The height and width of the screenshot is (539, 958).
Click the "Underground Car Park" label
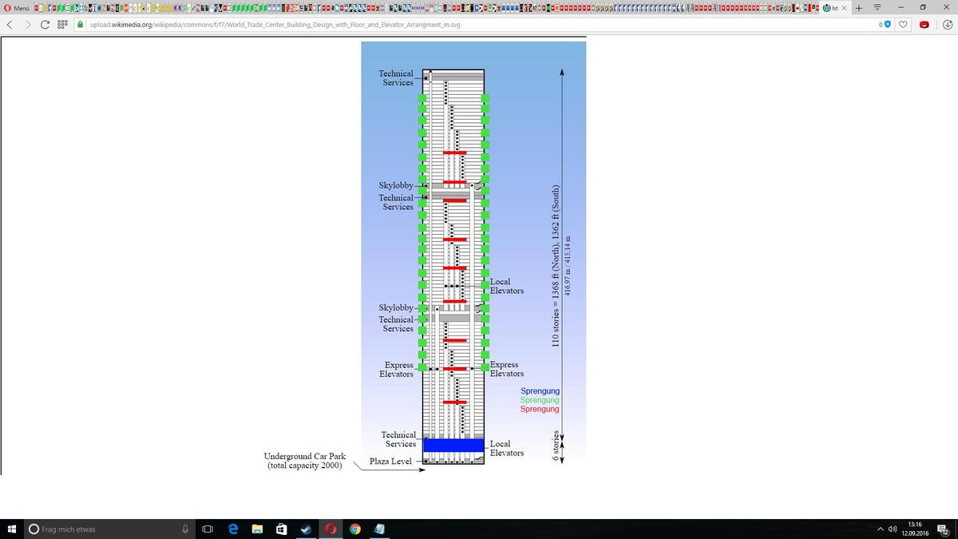305,457
